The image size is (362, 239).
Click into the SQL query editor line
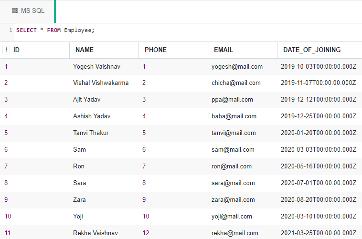point(188,30)
